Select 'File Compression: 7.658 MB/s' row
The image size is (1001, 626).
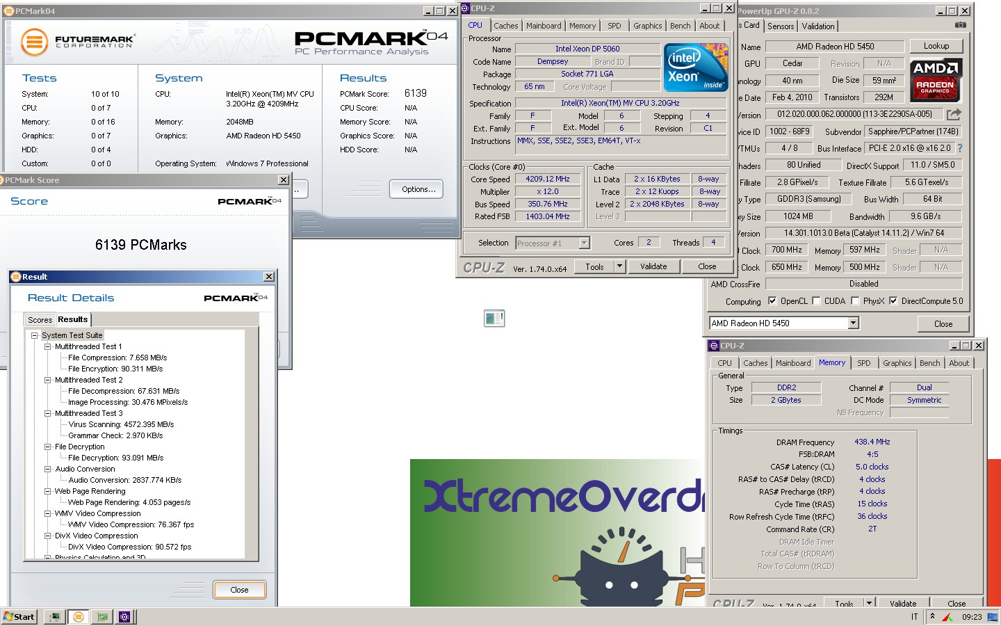click(117, 358)
